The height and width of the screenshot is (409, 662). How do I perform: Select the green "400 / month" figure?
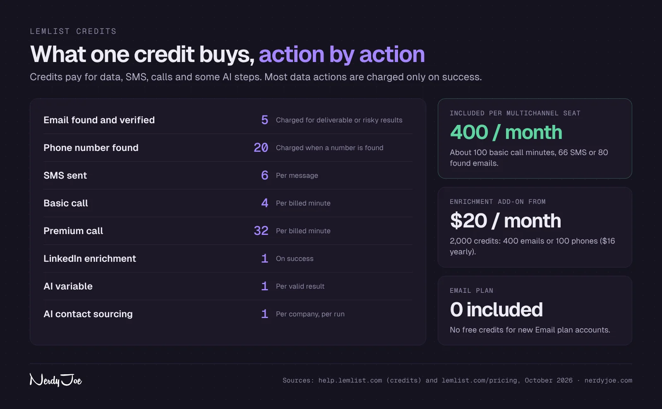coord(506,132)
